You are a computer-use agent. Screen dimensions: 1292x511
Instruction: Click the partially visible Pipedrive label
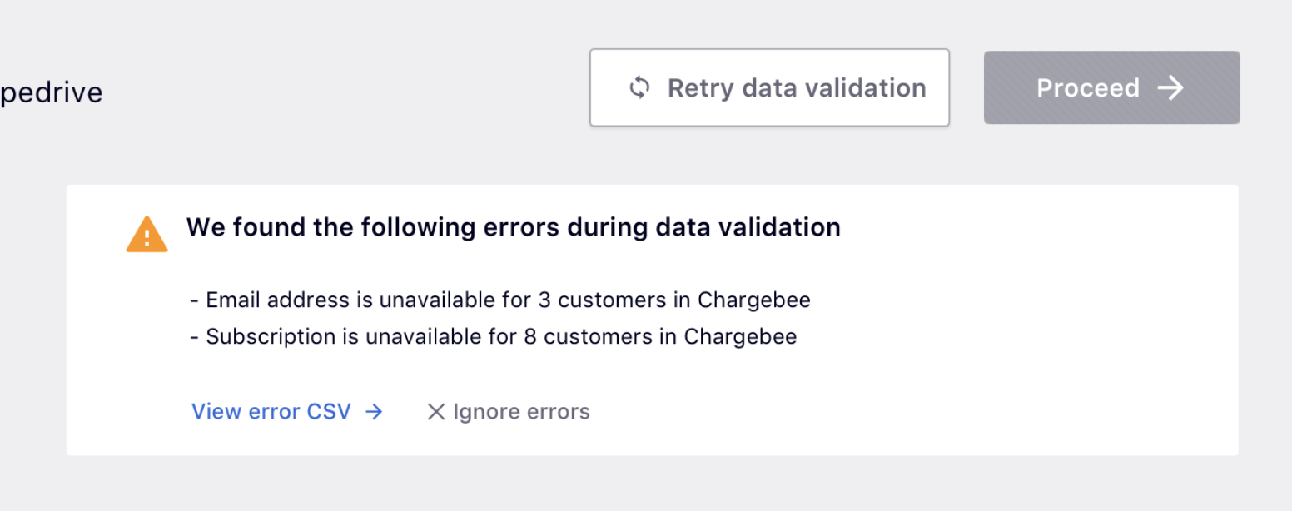coord(51,92)
